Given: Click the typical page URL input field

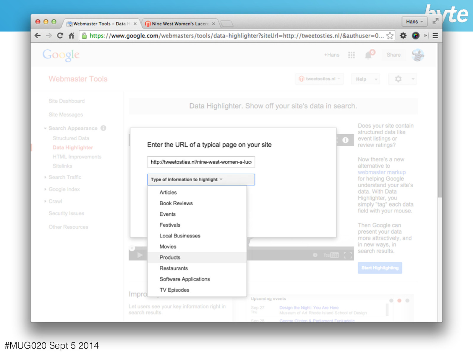Looking at the screenshot, I should (201, 162).
